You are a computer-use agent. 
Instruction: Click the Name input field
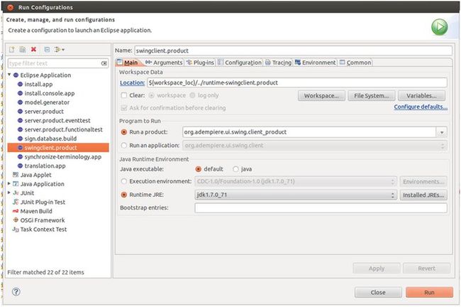click(x=293, y=50)
